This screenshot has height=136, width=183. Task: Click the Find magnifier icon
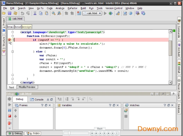(54, 13)
